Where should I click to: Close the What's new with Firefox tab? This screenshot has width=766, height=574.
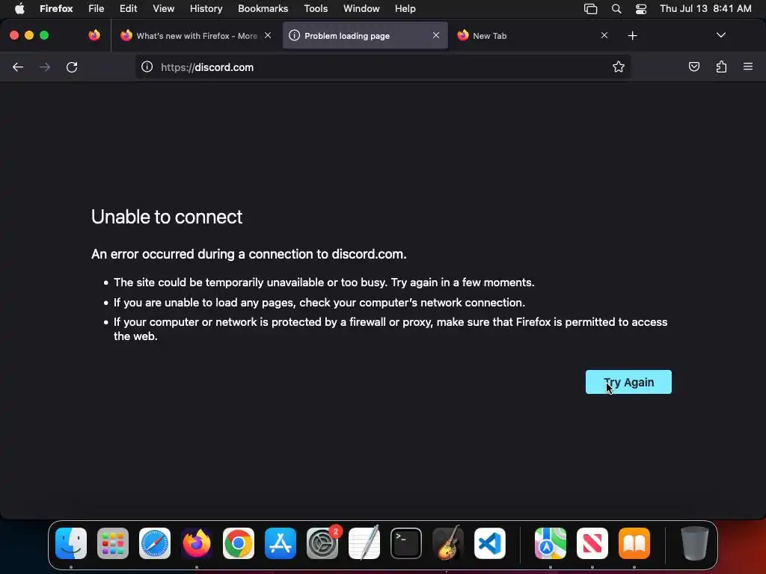pyautogui.click(x=268, y=35)
